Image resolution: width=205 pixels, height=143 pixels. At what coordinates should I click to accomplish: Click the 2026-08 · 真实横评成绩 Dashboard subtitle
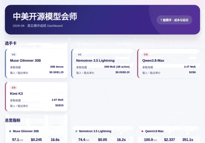(37, 26)
